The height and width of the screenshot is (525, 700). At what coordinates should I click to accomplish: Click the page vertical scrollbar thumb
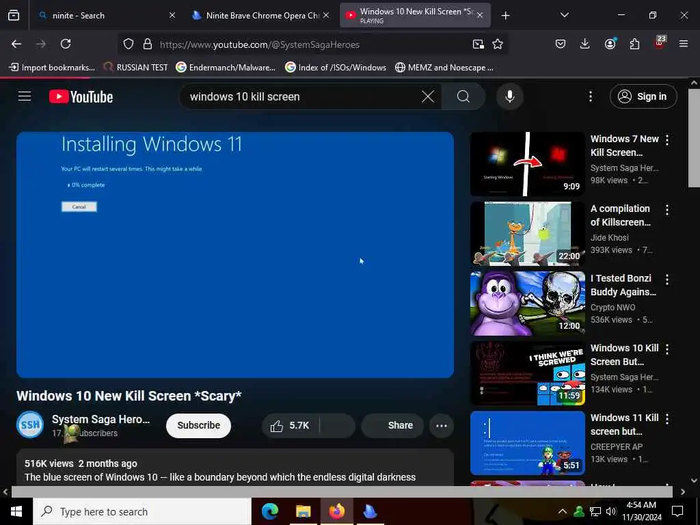(x=694, y=137)
